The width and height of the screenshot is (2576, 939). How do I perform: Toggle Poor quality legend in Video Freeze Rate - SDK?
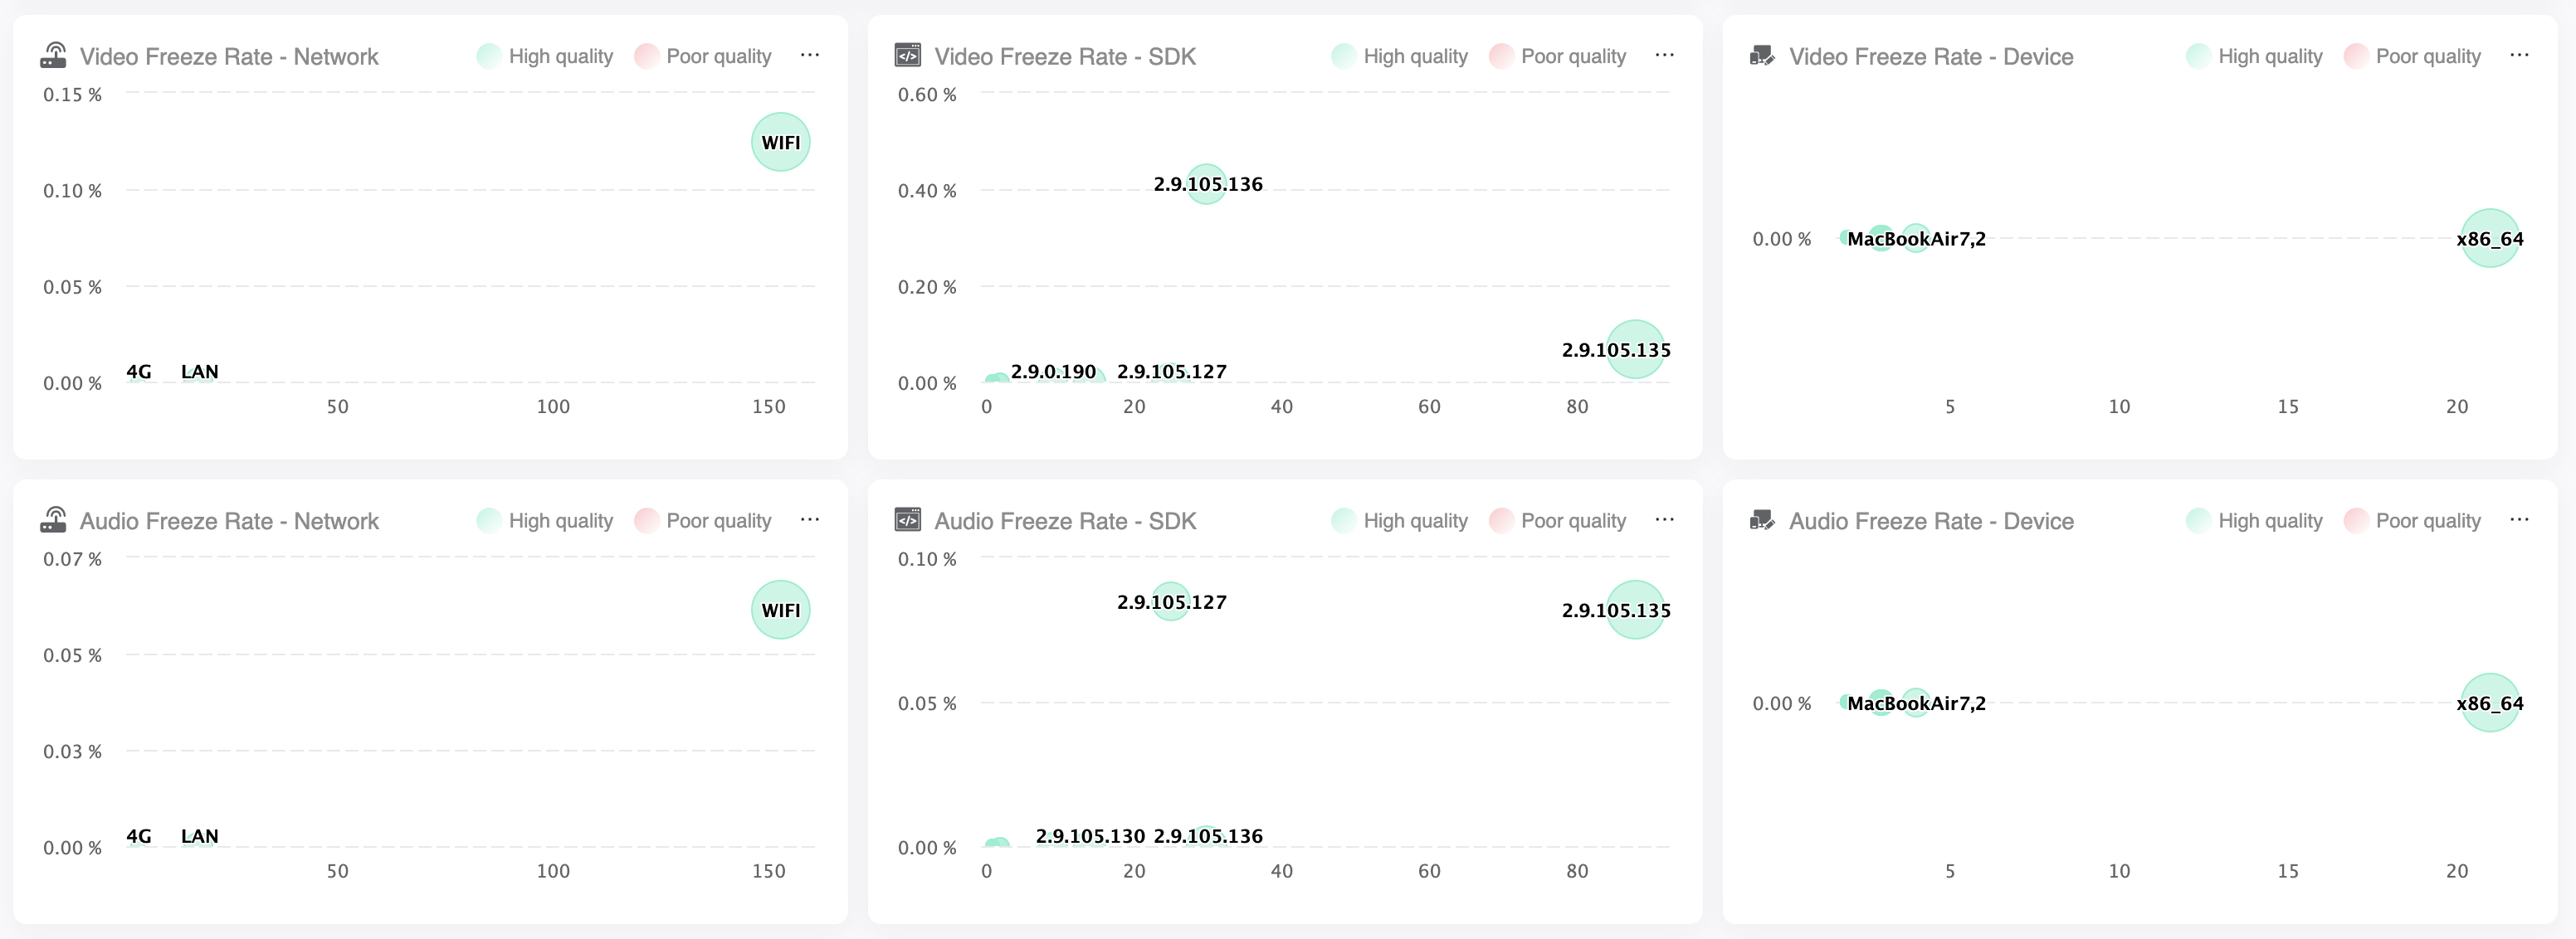(1557, 56)
